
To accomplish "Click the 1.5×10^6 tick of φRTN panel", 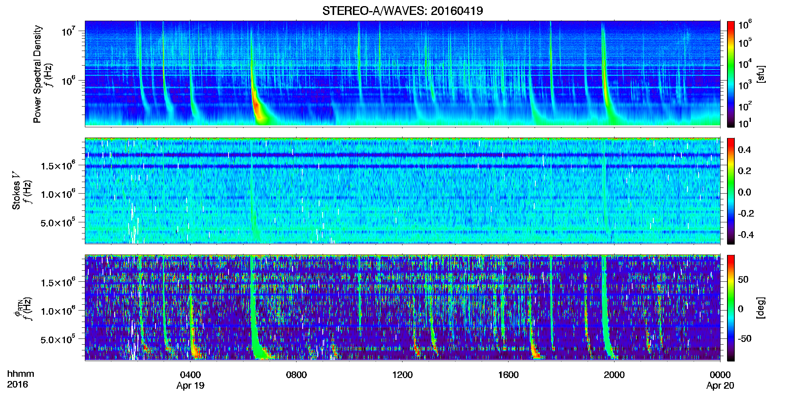I will (58, 282).
